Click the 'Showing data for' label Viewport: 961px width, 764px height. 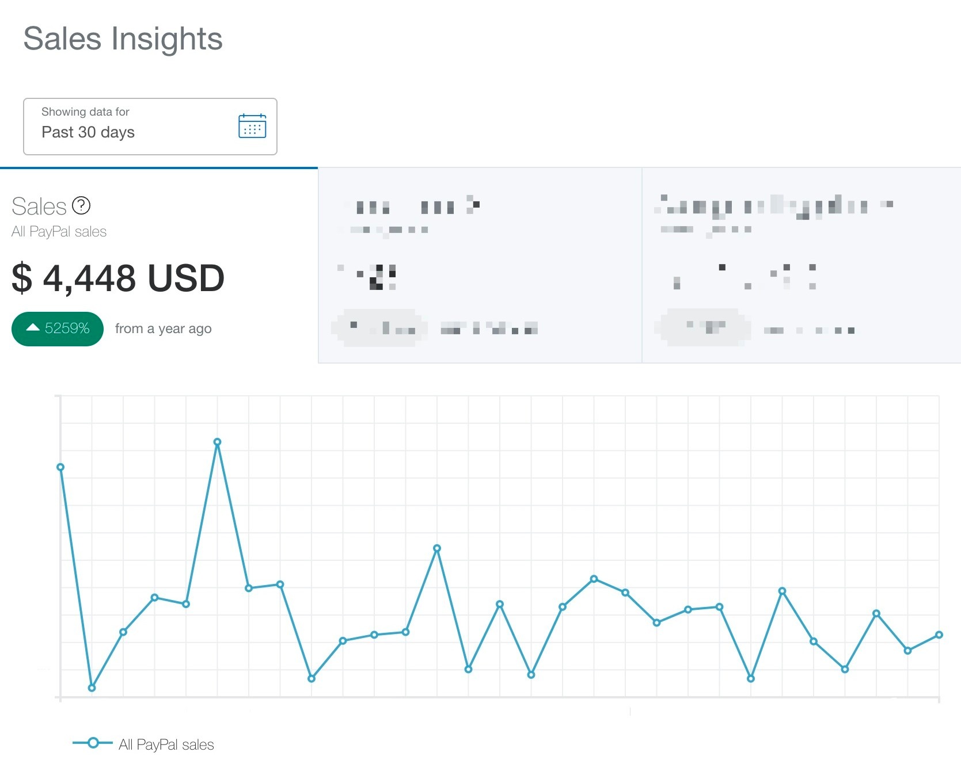[x=85, y=112]
